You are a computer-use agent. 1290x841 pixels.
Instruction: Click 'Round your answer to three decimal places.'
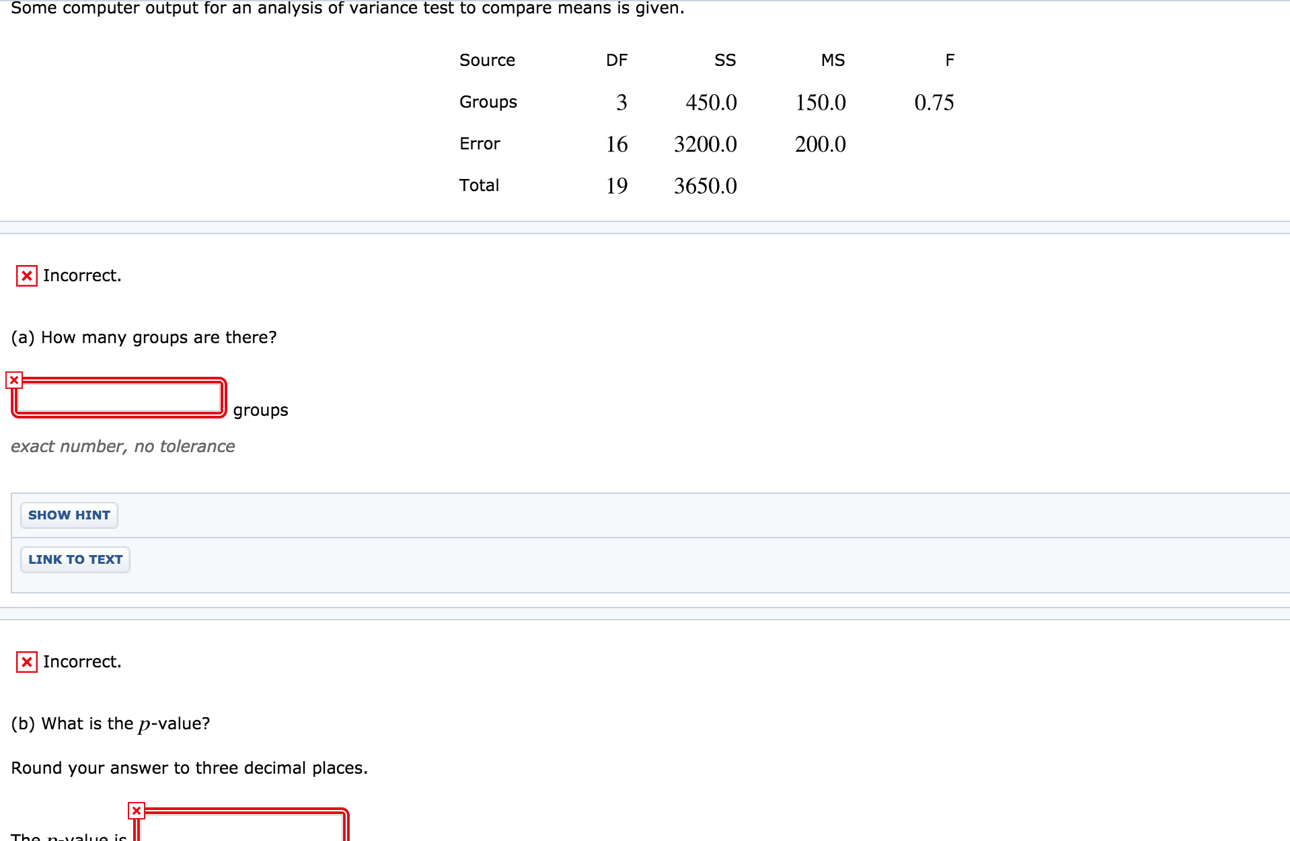(x=190, y=768)
